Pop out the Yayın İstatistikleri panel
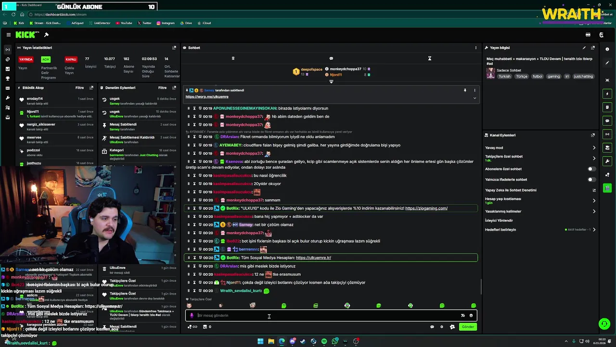Viewport: 616px width, 347px height. 174,48
